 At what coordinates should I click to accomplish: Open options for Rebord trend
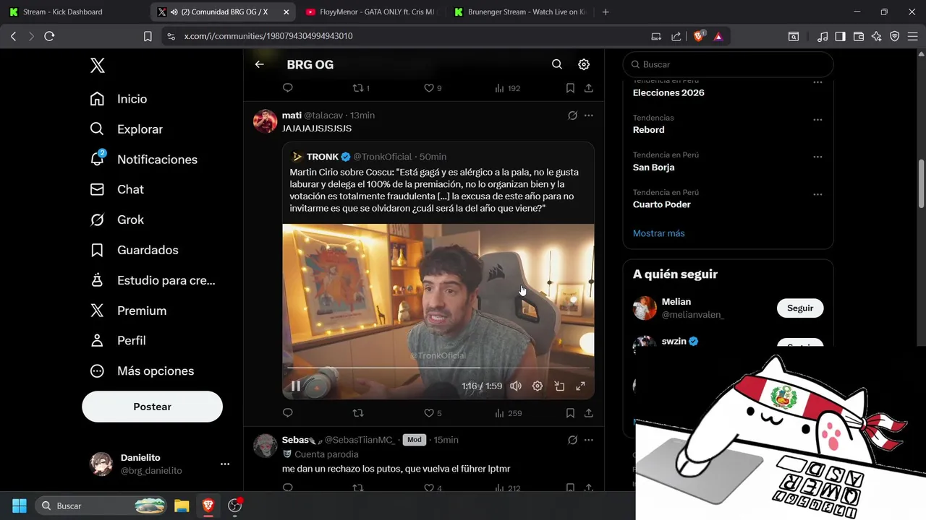(x=817, y=120)
